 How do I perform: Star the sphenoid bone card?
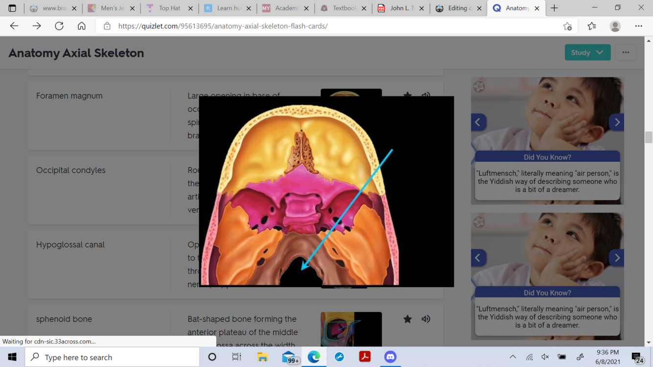(407, 319)
